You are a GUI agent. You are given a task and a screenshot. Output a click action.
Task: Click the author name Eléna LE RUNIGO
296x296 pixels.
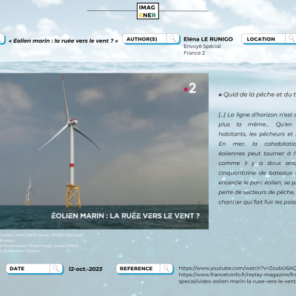point(208,39)
